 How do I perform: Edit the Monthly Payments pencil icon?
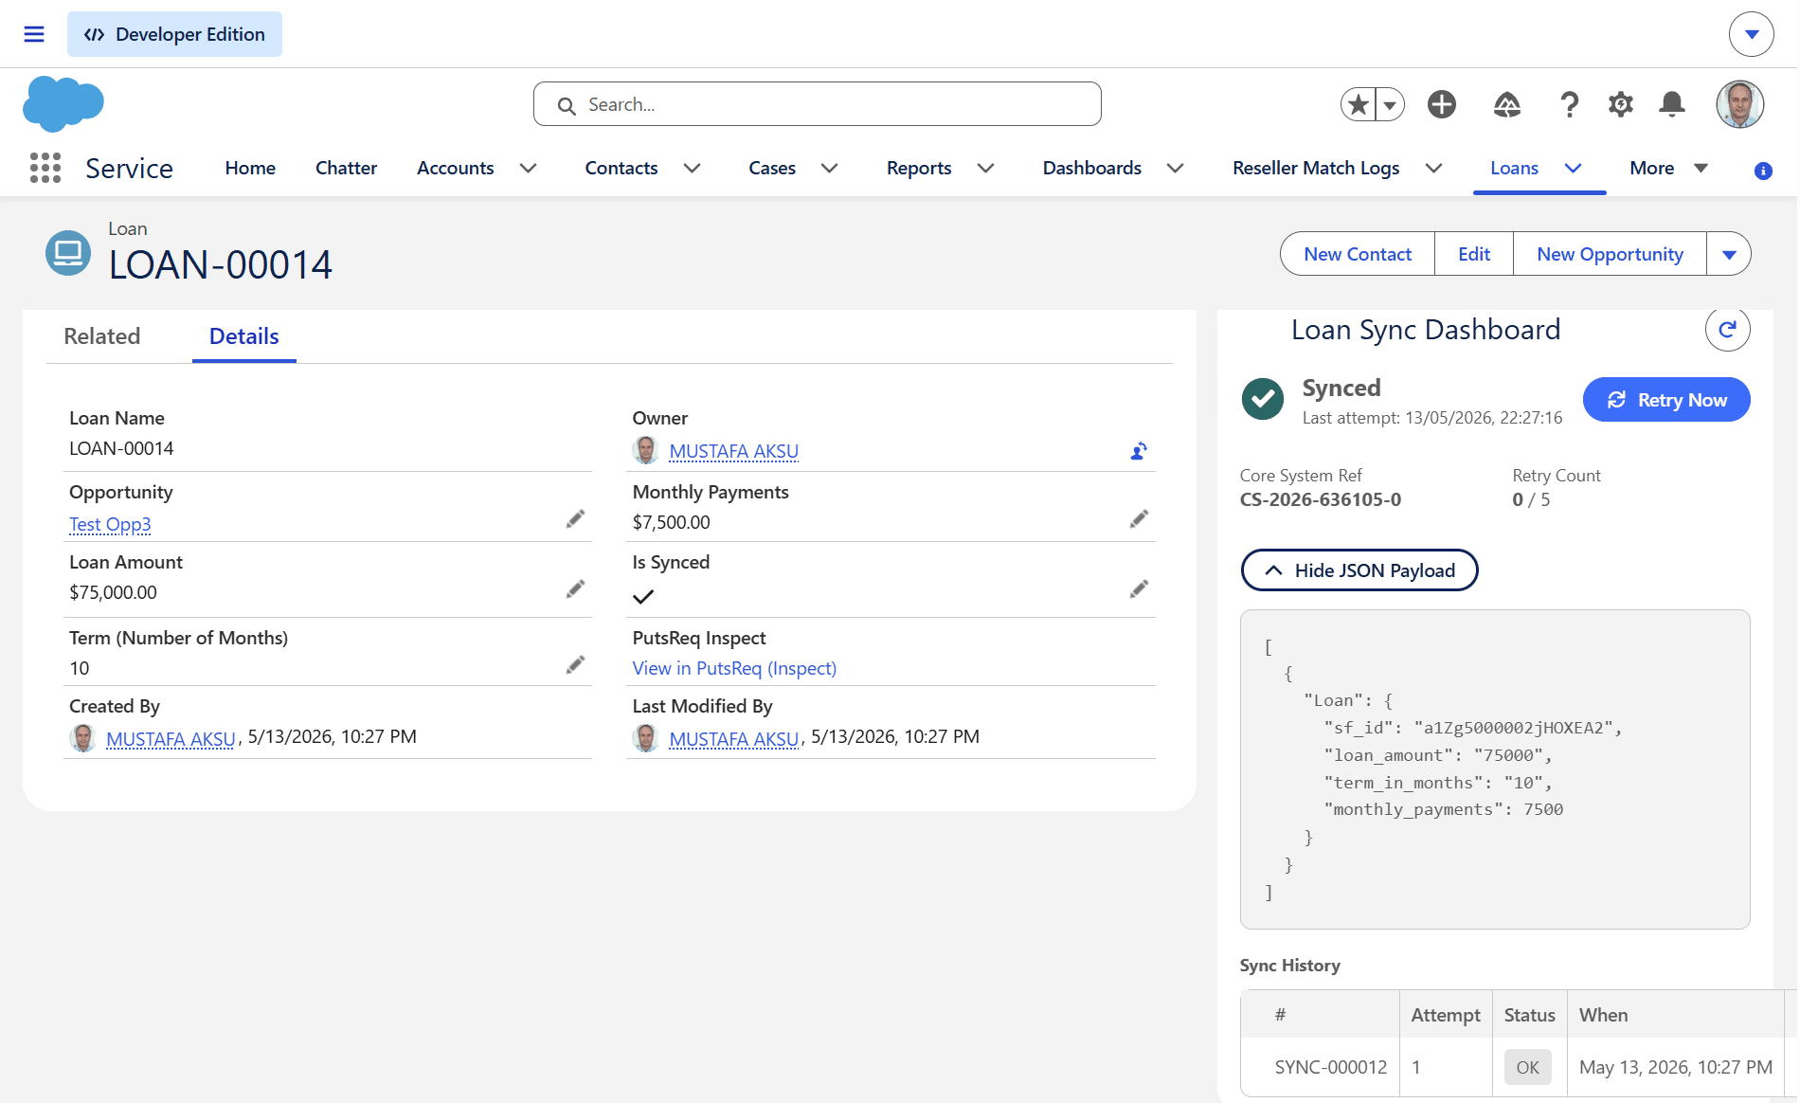(x=1139, y=519)
